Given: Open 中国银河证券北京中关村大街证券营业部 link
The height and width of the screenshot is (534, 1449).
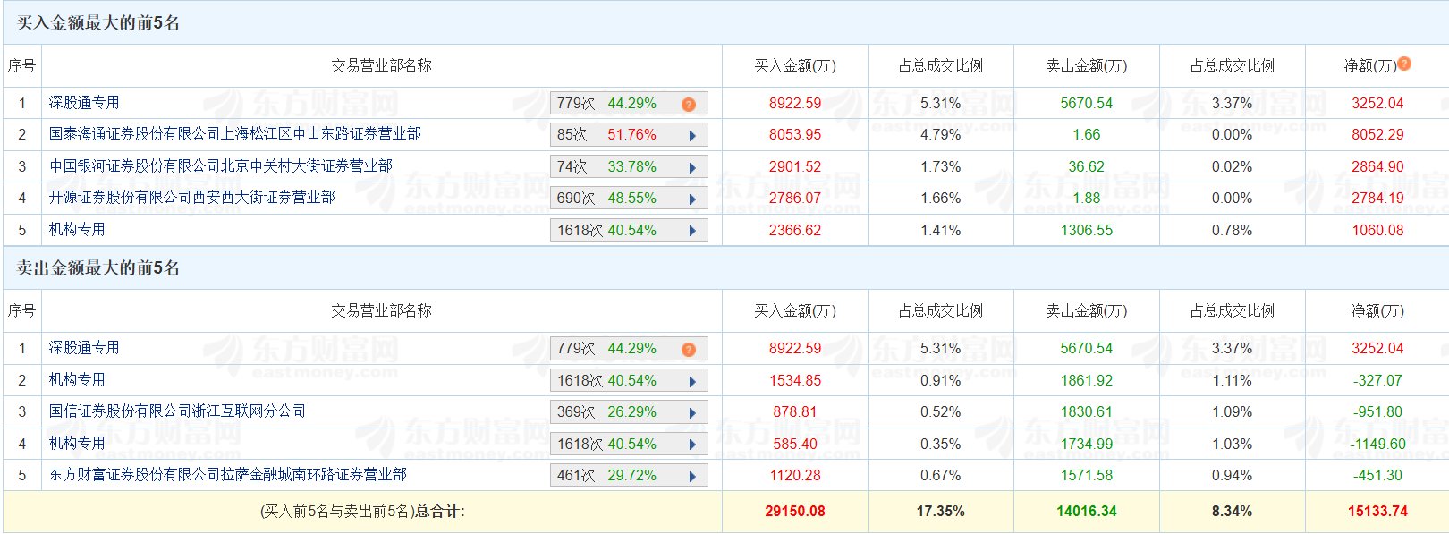Looking at the screenshot, I should click(220, 166).
